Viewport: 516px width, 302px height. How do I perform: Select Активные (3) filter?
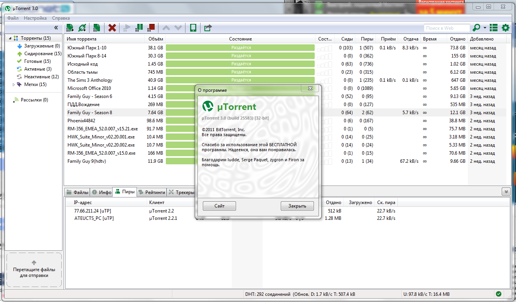[34, 69]
